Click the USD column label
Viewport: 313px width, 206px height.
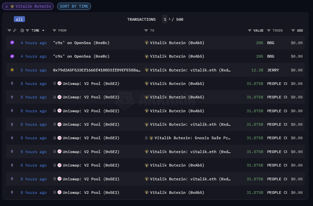tap(300, 30)
